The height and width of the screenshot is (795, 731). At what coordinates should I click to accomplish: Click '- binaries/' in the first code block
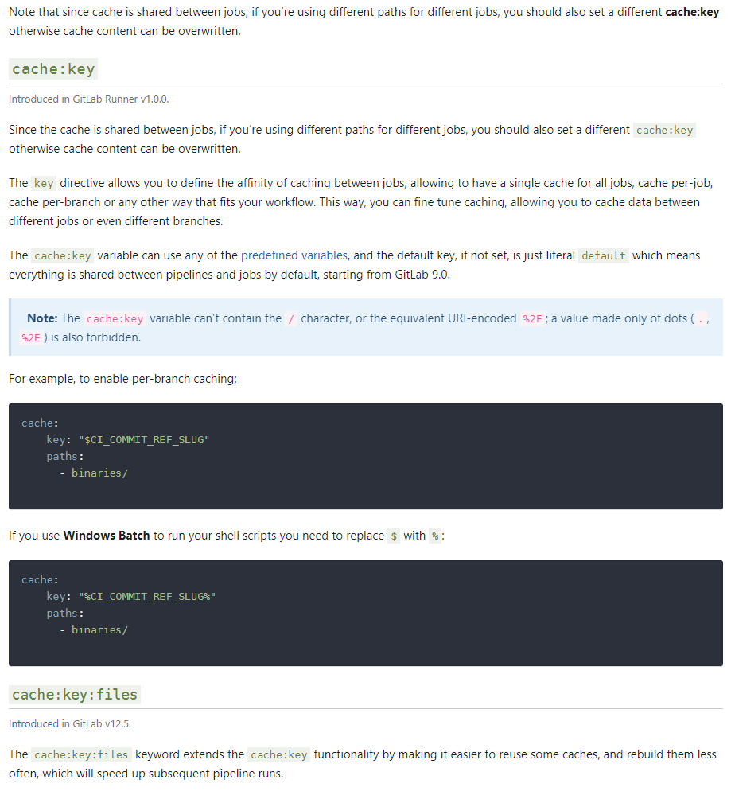pyautogui.click(x=94, y=473)
